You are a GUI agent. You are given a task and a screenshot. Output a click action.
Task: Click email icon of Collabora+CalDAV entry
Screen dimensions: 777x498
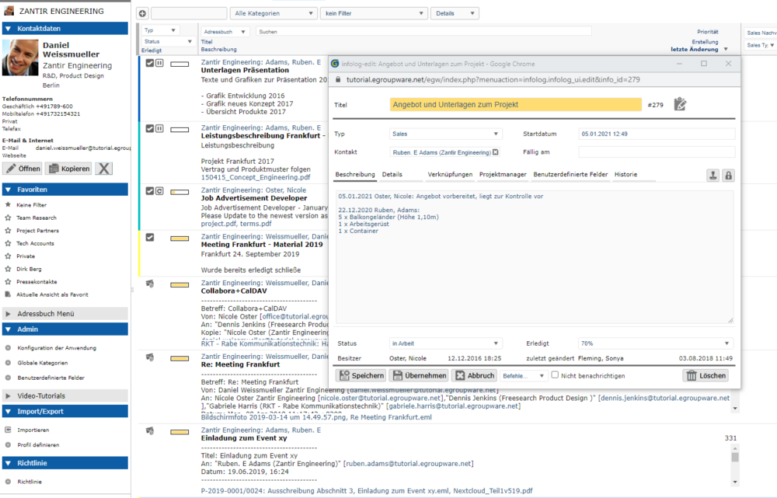(x=150, y=284)
